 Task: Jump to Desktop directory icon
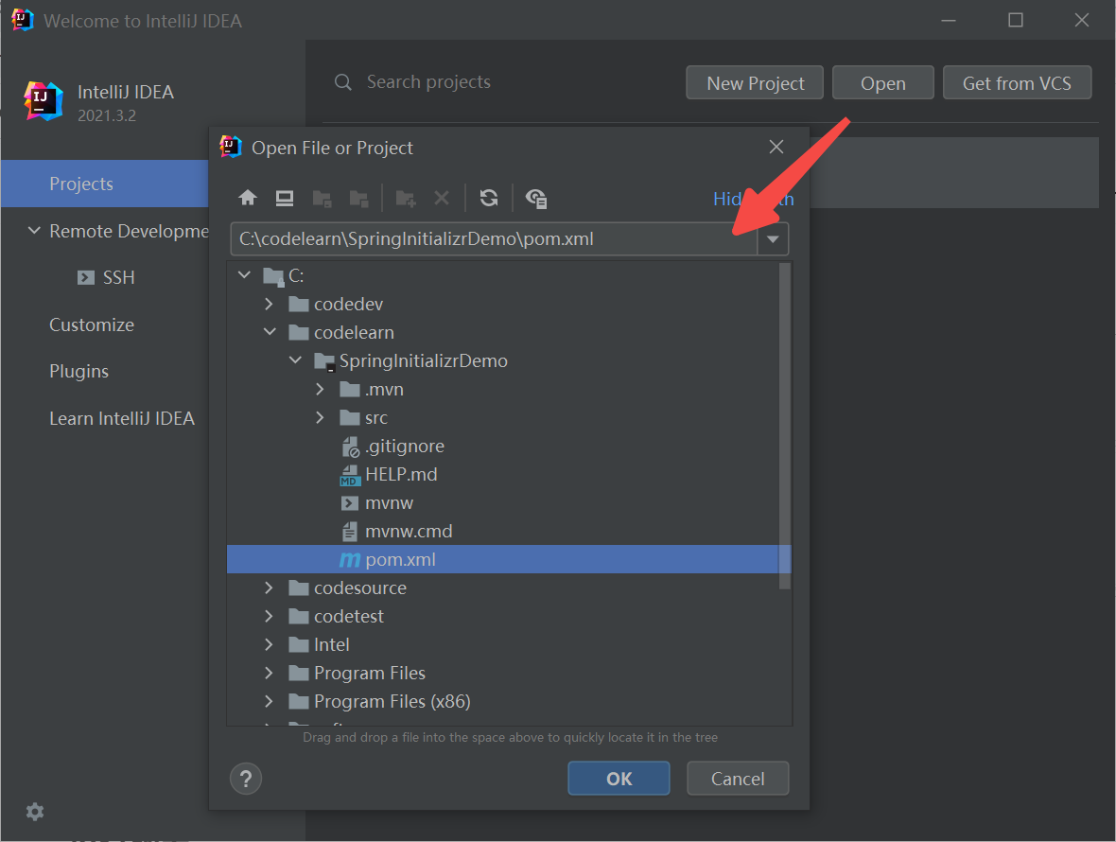[x=285, y=198]
